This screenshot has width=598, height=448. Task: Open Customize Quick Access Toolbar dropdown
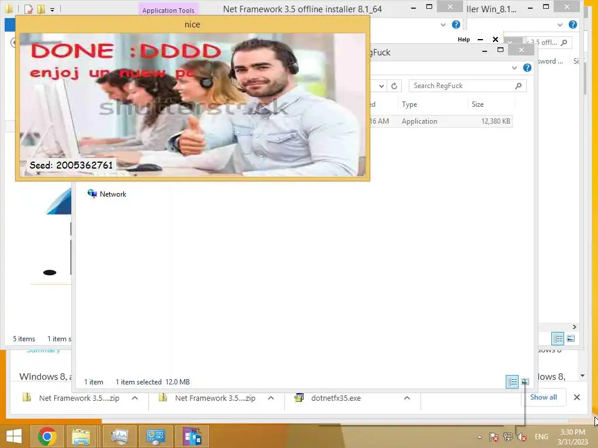[x=52, y=9]
